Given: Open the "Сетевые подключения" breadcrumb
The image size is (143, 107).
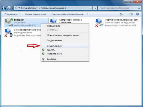Looking at the screenshot, I should 53,8.
